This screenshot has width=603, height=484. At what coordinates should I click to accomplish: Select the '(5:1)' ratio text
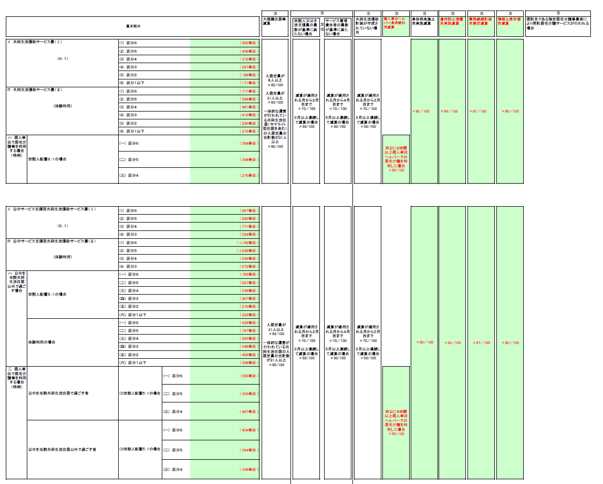[x=63, y=226]
